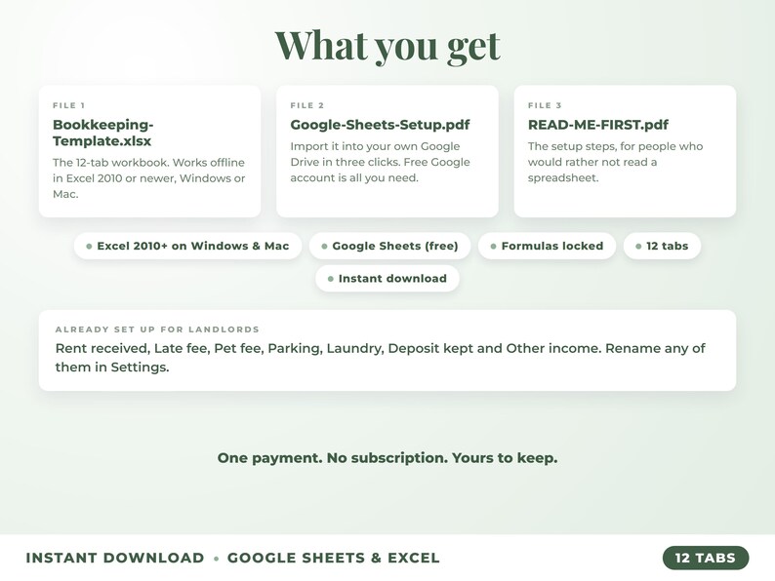775x581 pixels.
Task: Select the "Google Sheets (free)" pill
Action: pos(390,246)
